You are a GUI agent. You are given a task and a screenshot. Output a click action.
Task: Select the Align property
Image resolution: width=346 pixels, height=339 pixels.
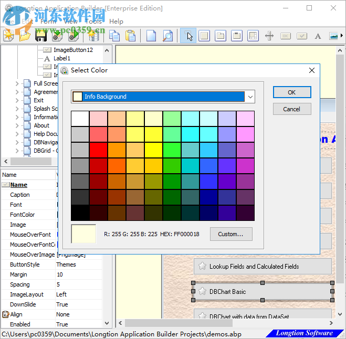[x=16, y=314]
